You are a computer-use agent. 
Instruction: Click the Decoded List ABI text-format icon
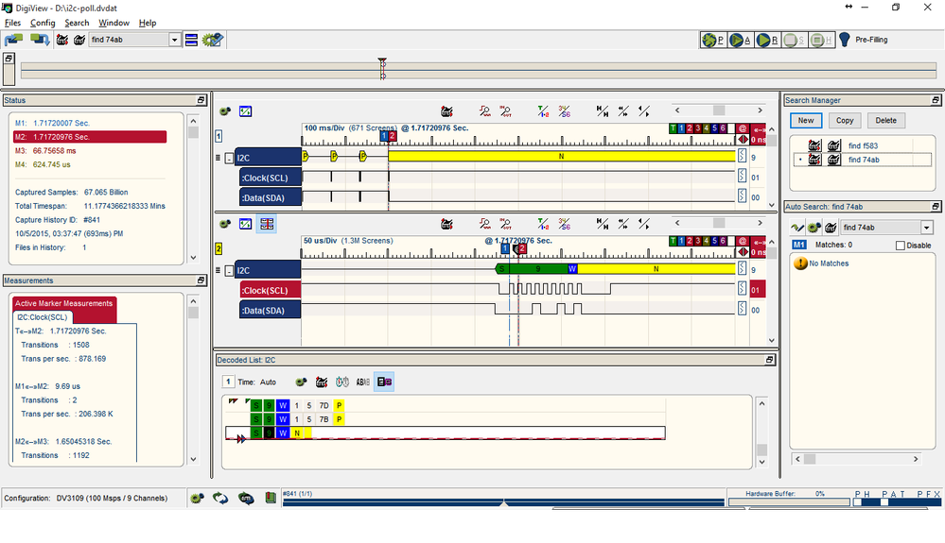(363, 382)
